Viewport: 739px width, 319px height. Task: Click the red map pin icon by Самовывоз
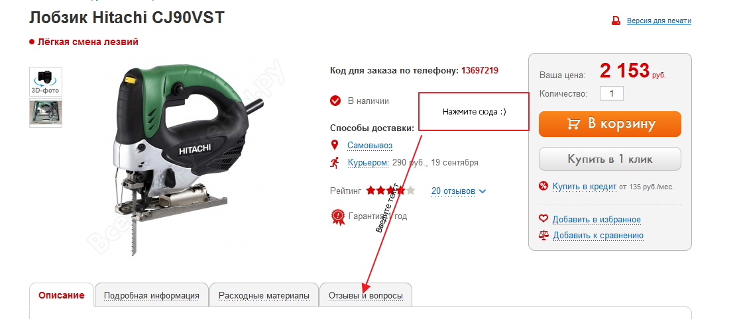coord(335,145)
